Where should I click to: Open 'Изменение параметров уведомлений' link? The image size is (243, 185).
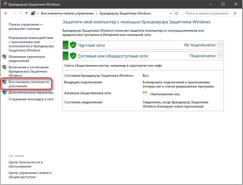tap(27, 59)
